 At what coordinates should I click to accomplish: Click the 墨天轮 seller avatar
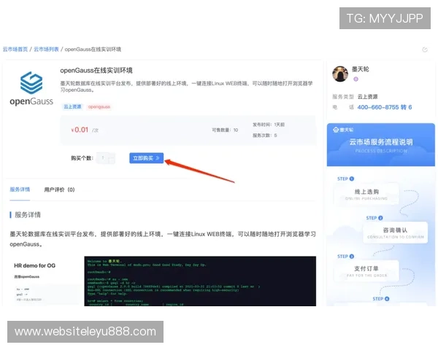(340, 74)
